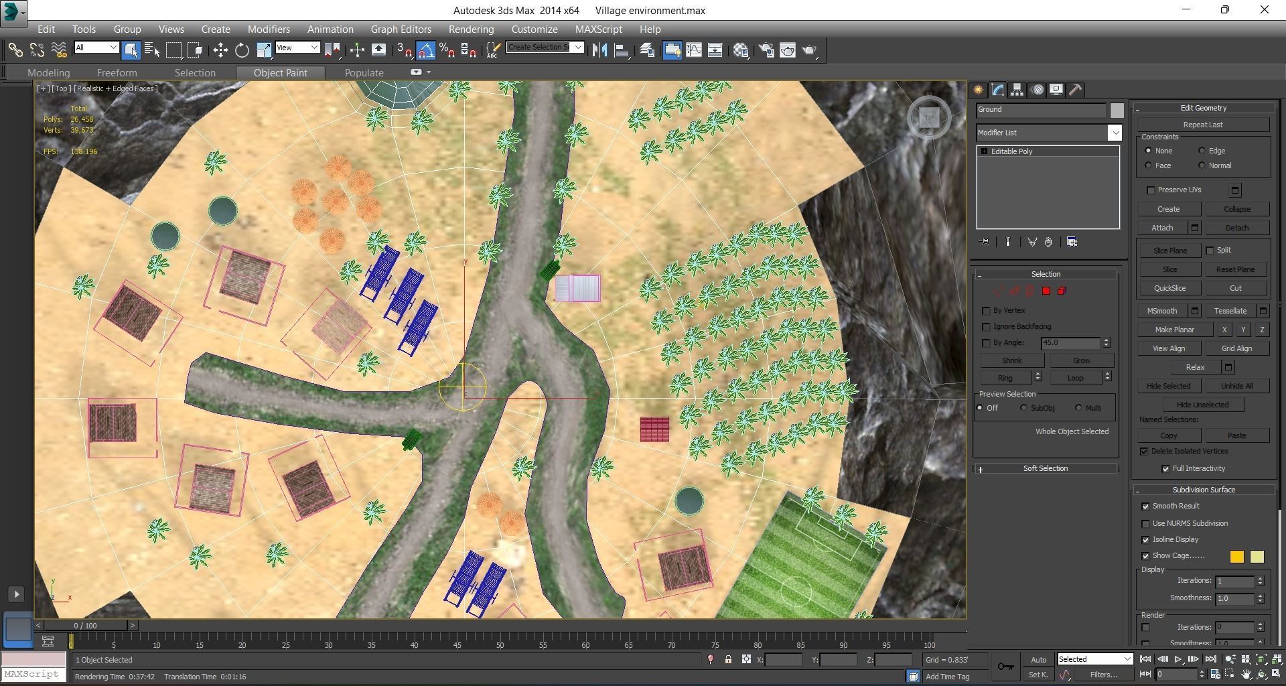This screenshot has width=1286, height=686.
Task: Select the Select and Link tool
Action: [15, 50]
